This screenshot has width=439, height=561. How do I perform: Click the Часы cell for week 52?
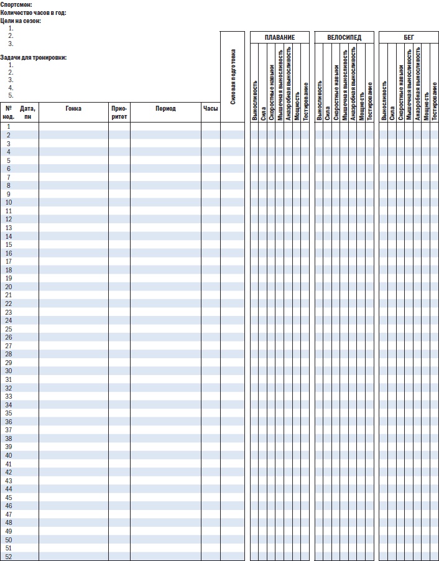point(210,557)
